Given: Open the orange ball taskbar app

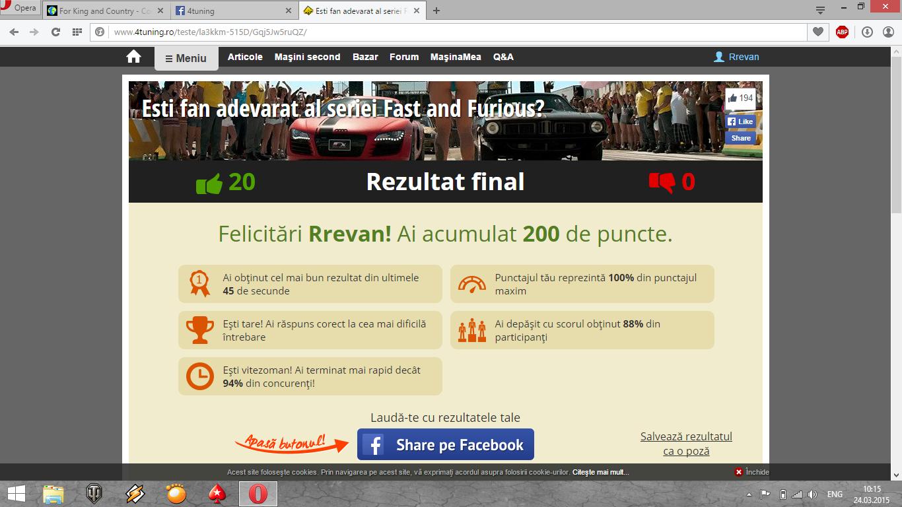Looking at the screenshot, I should [176, 493].
